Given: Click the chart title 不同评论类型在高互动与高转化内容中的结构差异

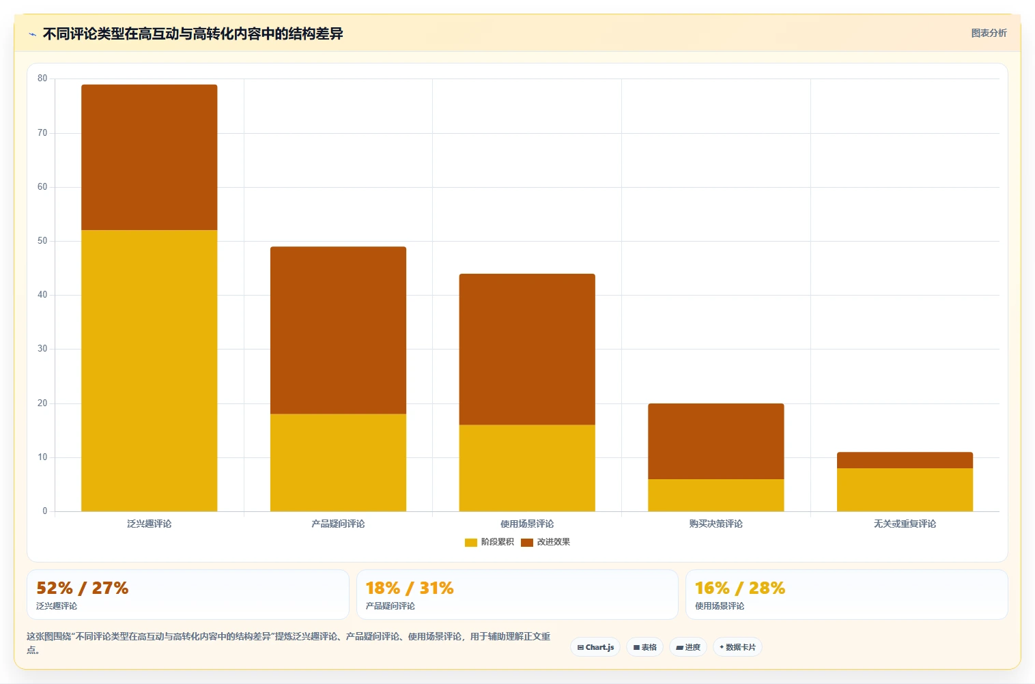Looking at the screenshot, I should tap(193, 33).
